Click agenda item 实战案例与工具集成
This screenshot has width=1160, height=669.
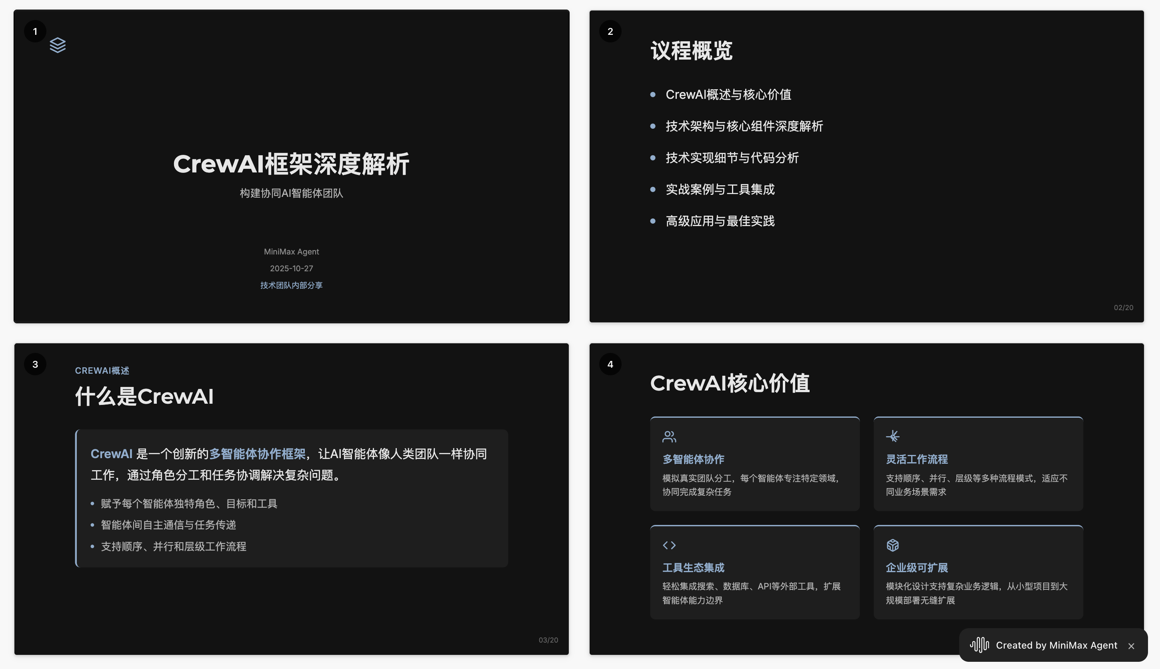720,189
